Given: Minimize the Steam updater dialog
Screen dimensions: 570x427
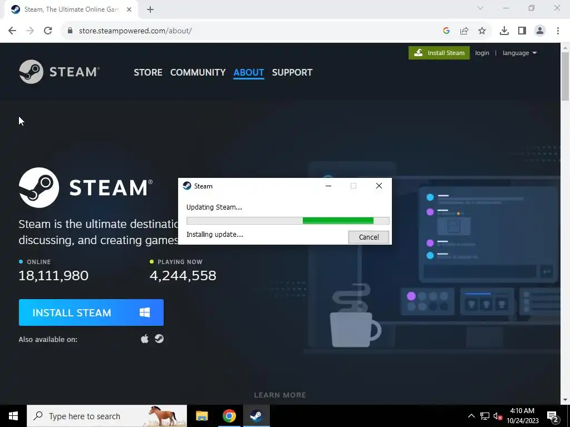Looking at the screenshot, I should click(328, 186).
